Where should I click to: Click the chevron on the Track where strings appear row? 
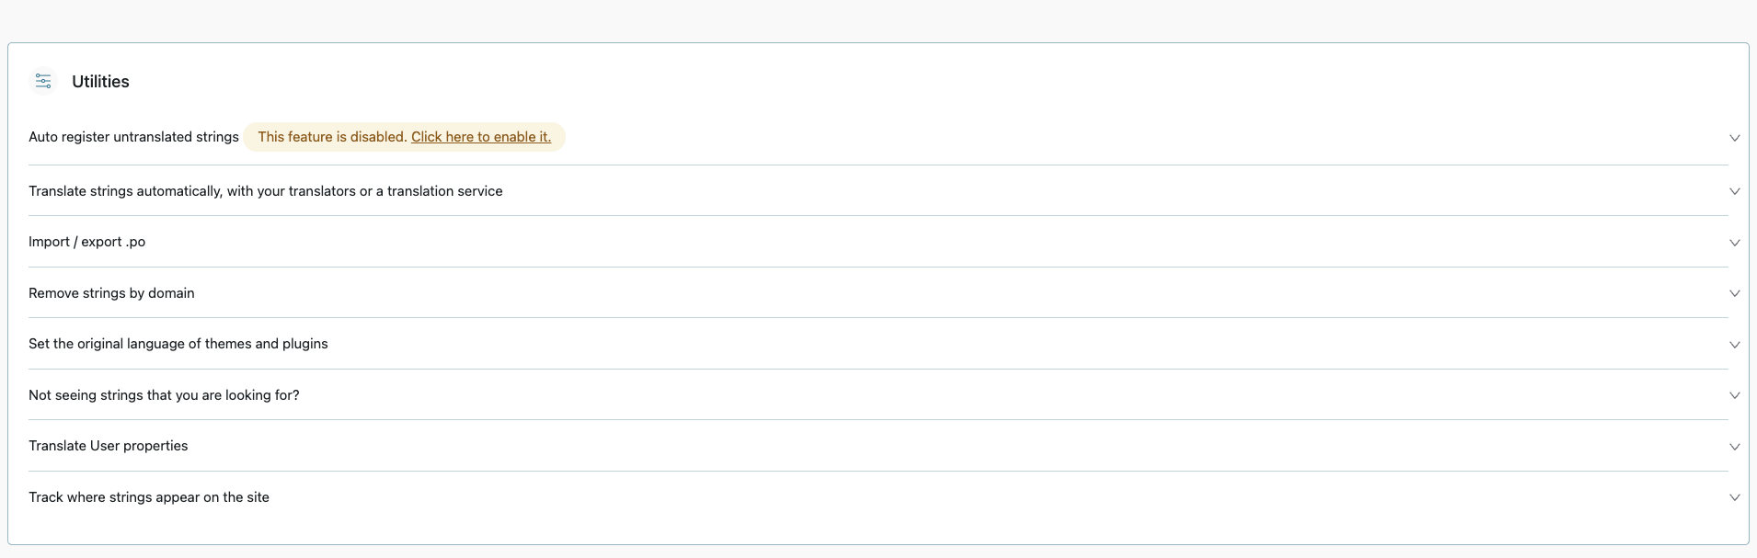[1734, 497]
